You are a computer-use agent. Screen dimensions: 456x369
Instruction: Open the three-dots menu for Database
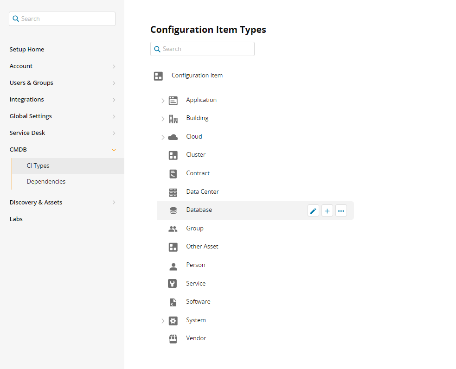click(x=341, y=211)
